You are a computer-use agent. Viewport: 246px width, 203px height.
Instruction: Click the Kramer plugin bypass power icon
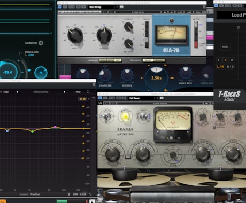pyautogui.click(x=100, y=98)
